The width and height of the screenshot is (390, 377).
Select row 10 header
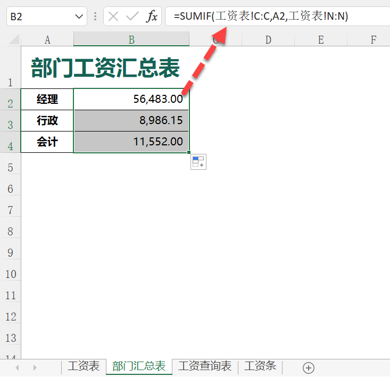pyautogui.click(x=10, y=270)
